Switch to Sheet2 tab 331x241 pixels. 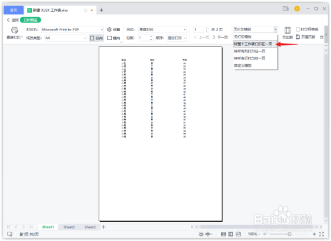[x=69, y=227]
